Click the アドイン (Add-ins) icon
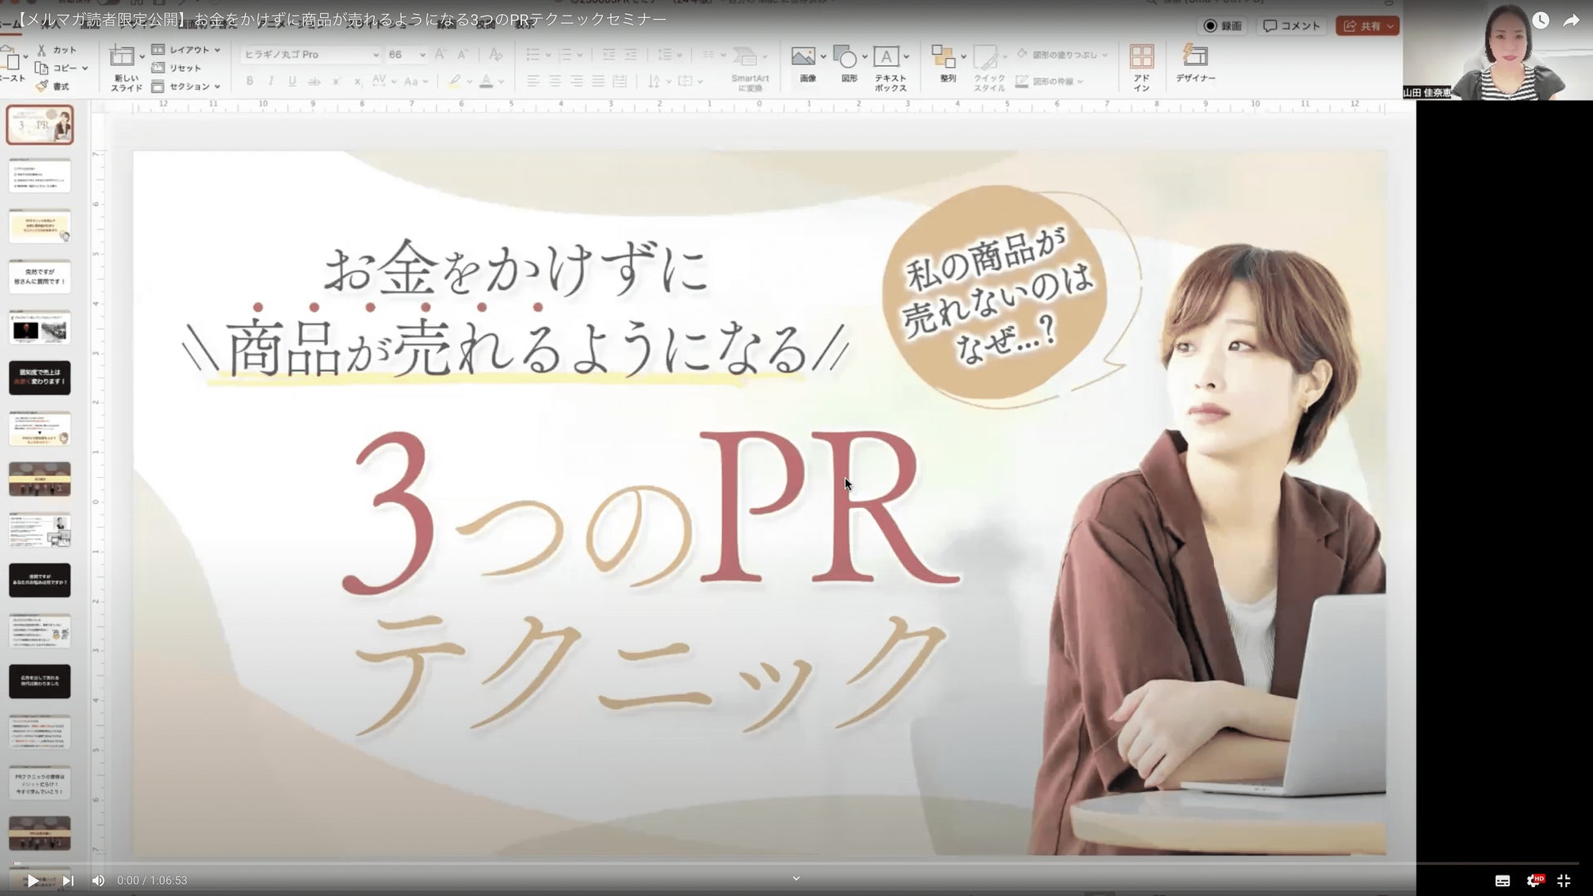This screenshot has width=1593, height=896. (x=1141, y=57)
